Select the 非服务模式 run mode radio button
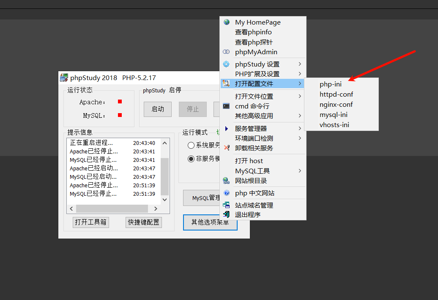This screenshot has height=300, width=438. point(191,159)
